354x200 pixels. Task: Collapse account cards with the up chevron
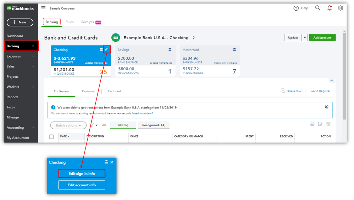(331, 81)
